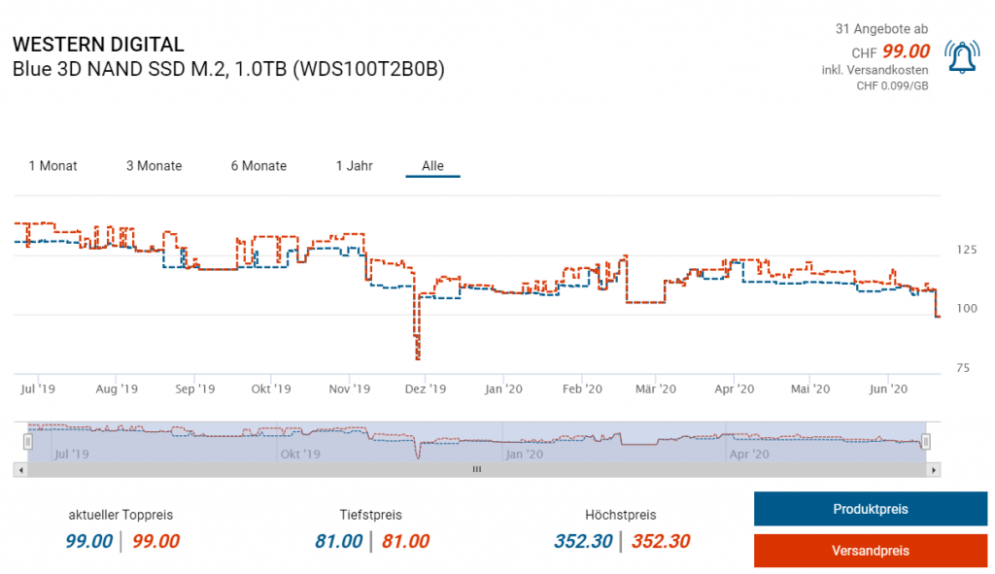995x574 pixels.
Task: Click the 31 Angebote ab text
Action: click(x=881, y=28)
